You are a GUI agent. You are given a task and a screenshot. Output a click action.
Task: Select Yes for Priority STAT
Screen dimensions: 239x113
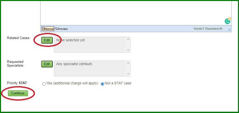point(44,84)
